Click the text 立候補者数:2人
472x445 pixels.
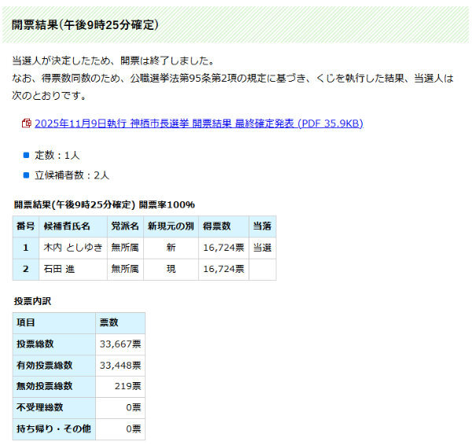point(72,175)
